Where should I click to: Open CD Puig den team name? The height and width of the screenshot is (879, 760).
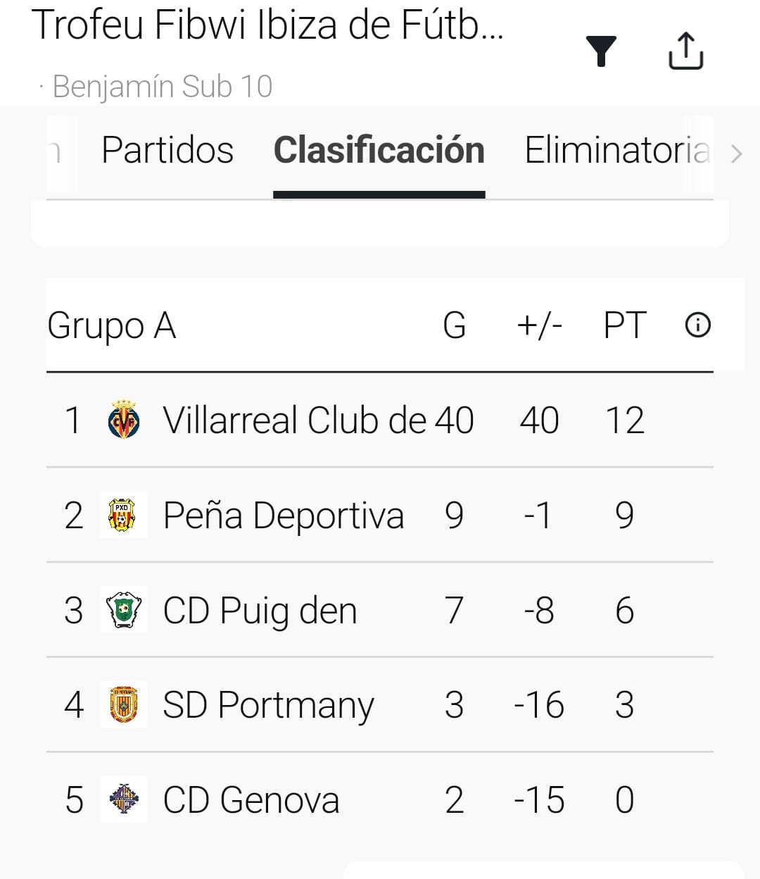coord(260,611)
